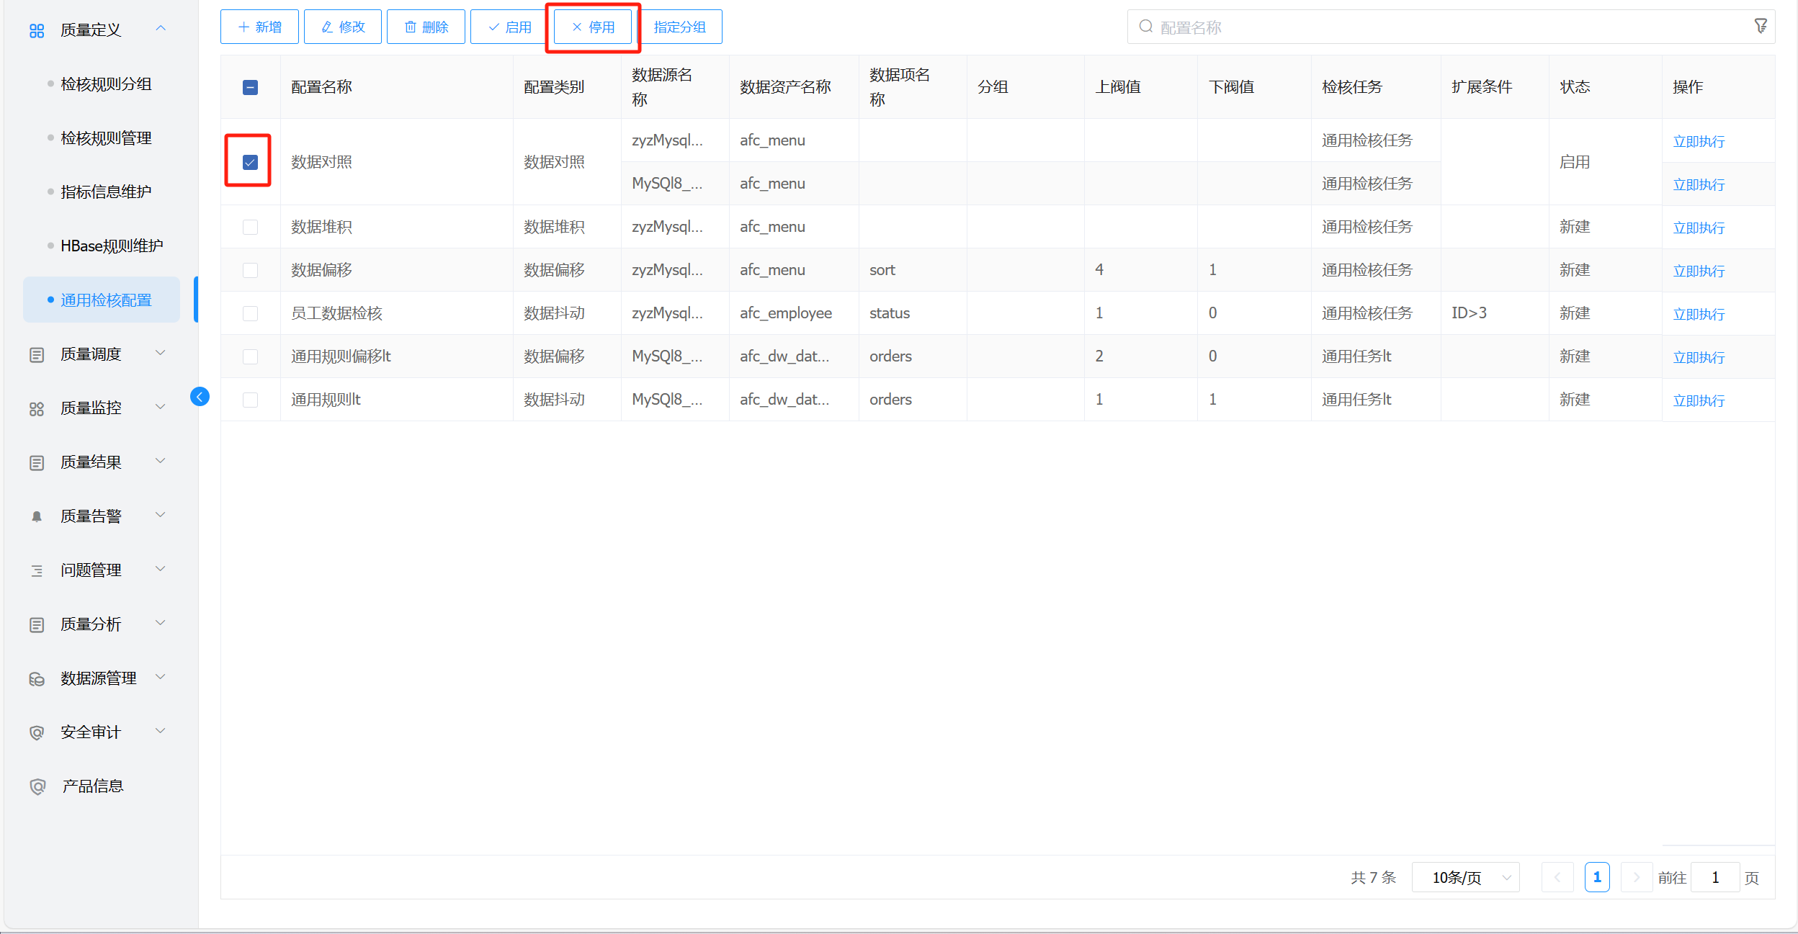
Task: Click the 质量定义 grid icon
Action: pyautogui.click(x=37, y=30)
